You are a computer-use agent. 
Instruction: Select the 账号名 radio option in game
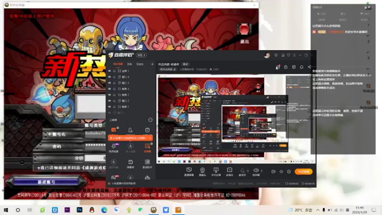click(x=50, y=134)
